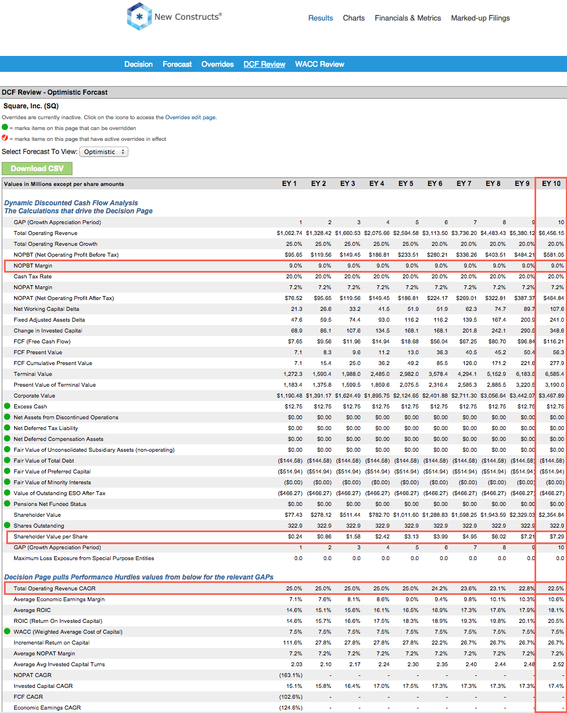The width and height of the screenshot is (567, 713).
Task: Click the Total Operating Revenue row label
Action: [46, 233]
